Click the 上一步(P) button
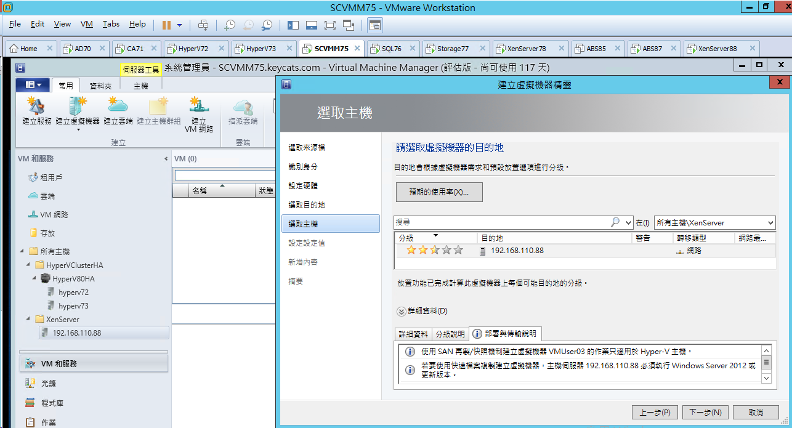Viewport: 792px width, 428px height. (x=655, y=412)
